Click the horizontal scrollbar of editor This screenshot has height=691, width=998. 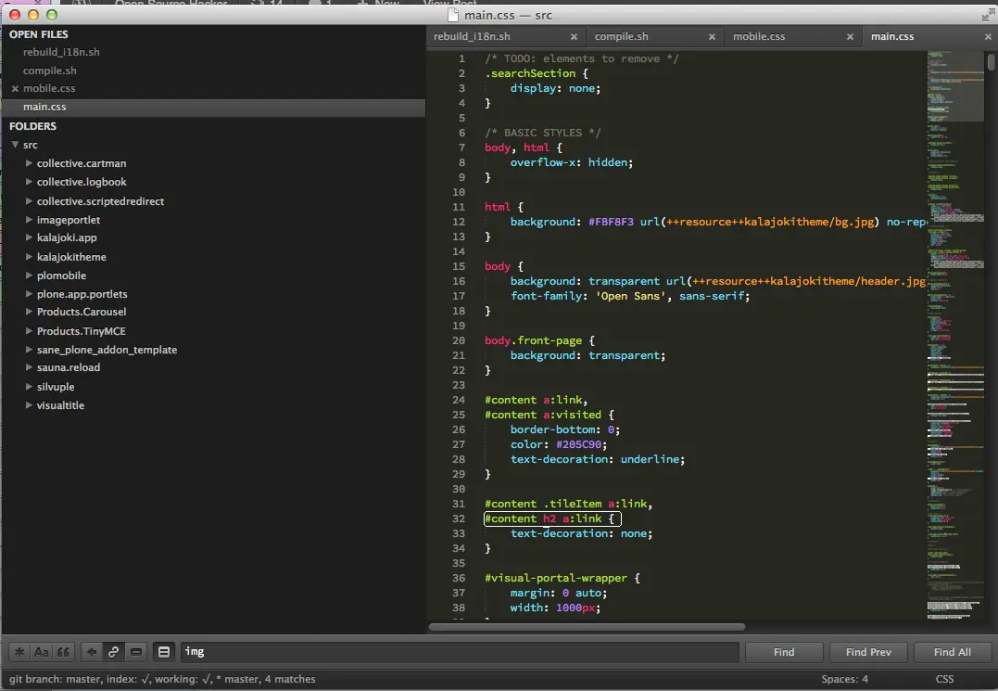click(587, 627)
